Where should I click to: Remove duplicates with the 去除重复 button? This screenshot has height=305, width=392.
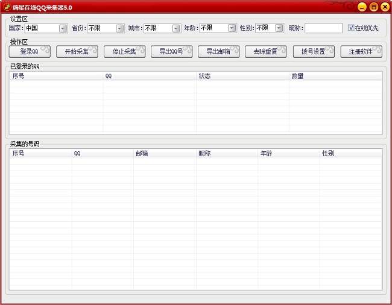click(x=266, y=52)
